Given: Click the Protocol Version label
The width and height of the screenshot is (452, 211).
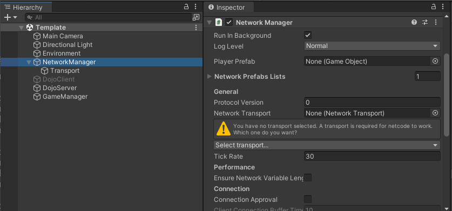Looking at the screenshot, I should pos(238,103).
